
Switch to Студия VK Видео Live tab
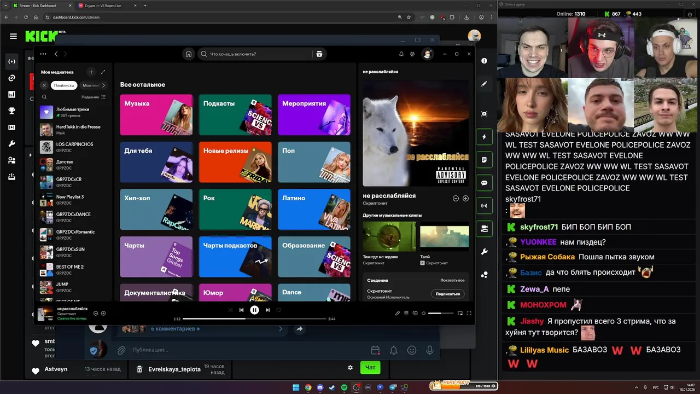(x=106, y=5)
